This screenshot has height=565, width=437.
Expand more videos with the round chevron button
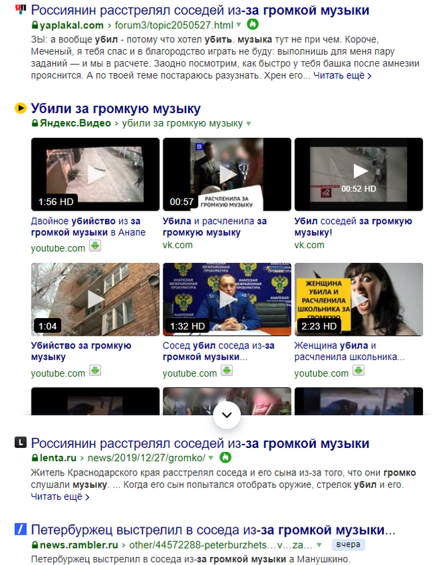point(227,415)
